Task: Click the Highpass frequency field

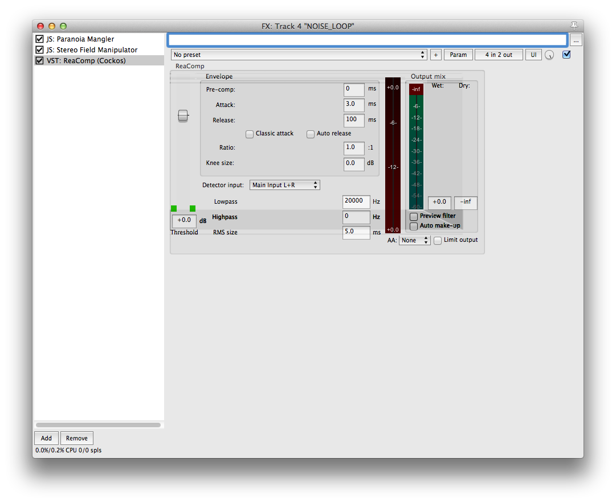Action: (356, 217)
